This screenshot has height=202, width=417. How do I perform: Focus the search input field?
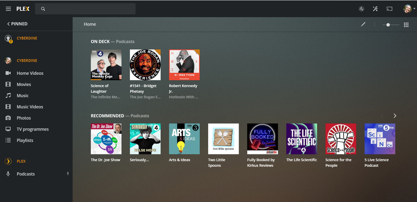[x=85, y=9]
